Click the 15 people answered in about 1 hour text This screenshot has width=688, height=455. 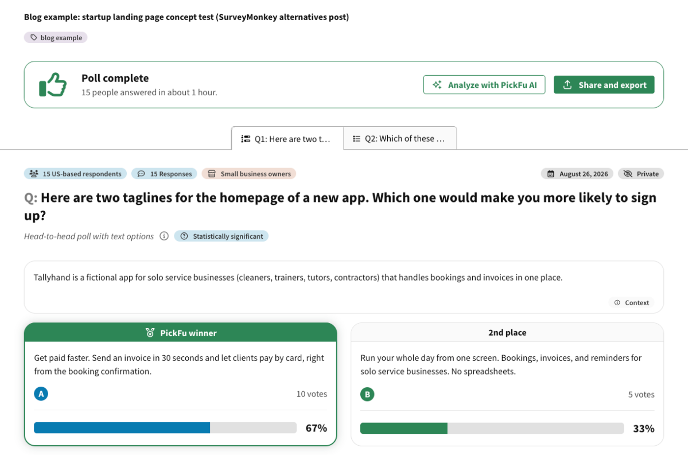pyautogui.click(x=149, y=92)
